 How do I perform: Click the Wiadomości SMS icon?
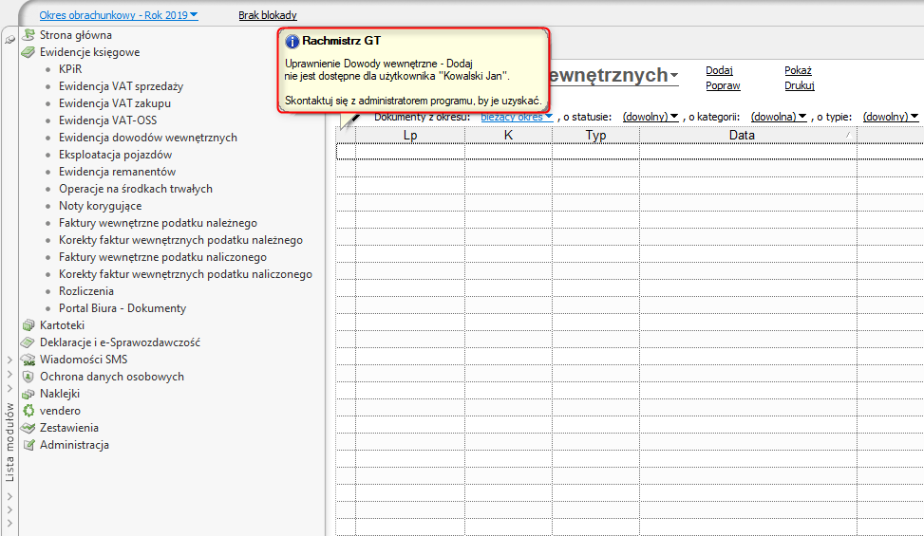[28, 359]
